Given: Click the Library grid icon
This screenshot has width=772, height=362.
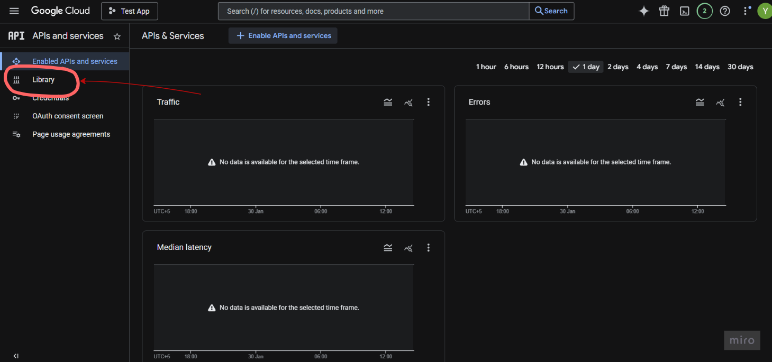Looking at the screenshot, I should pos(16,80).
